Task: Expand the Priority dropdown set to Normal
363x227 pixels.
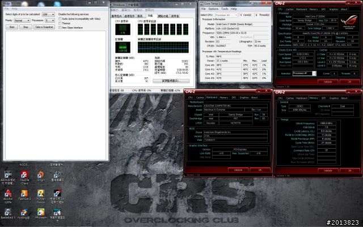Action: click(22, 20)
